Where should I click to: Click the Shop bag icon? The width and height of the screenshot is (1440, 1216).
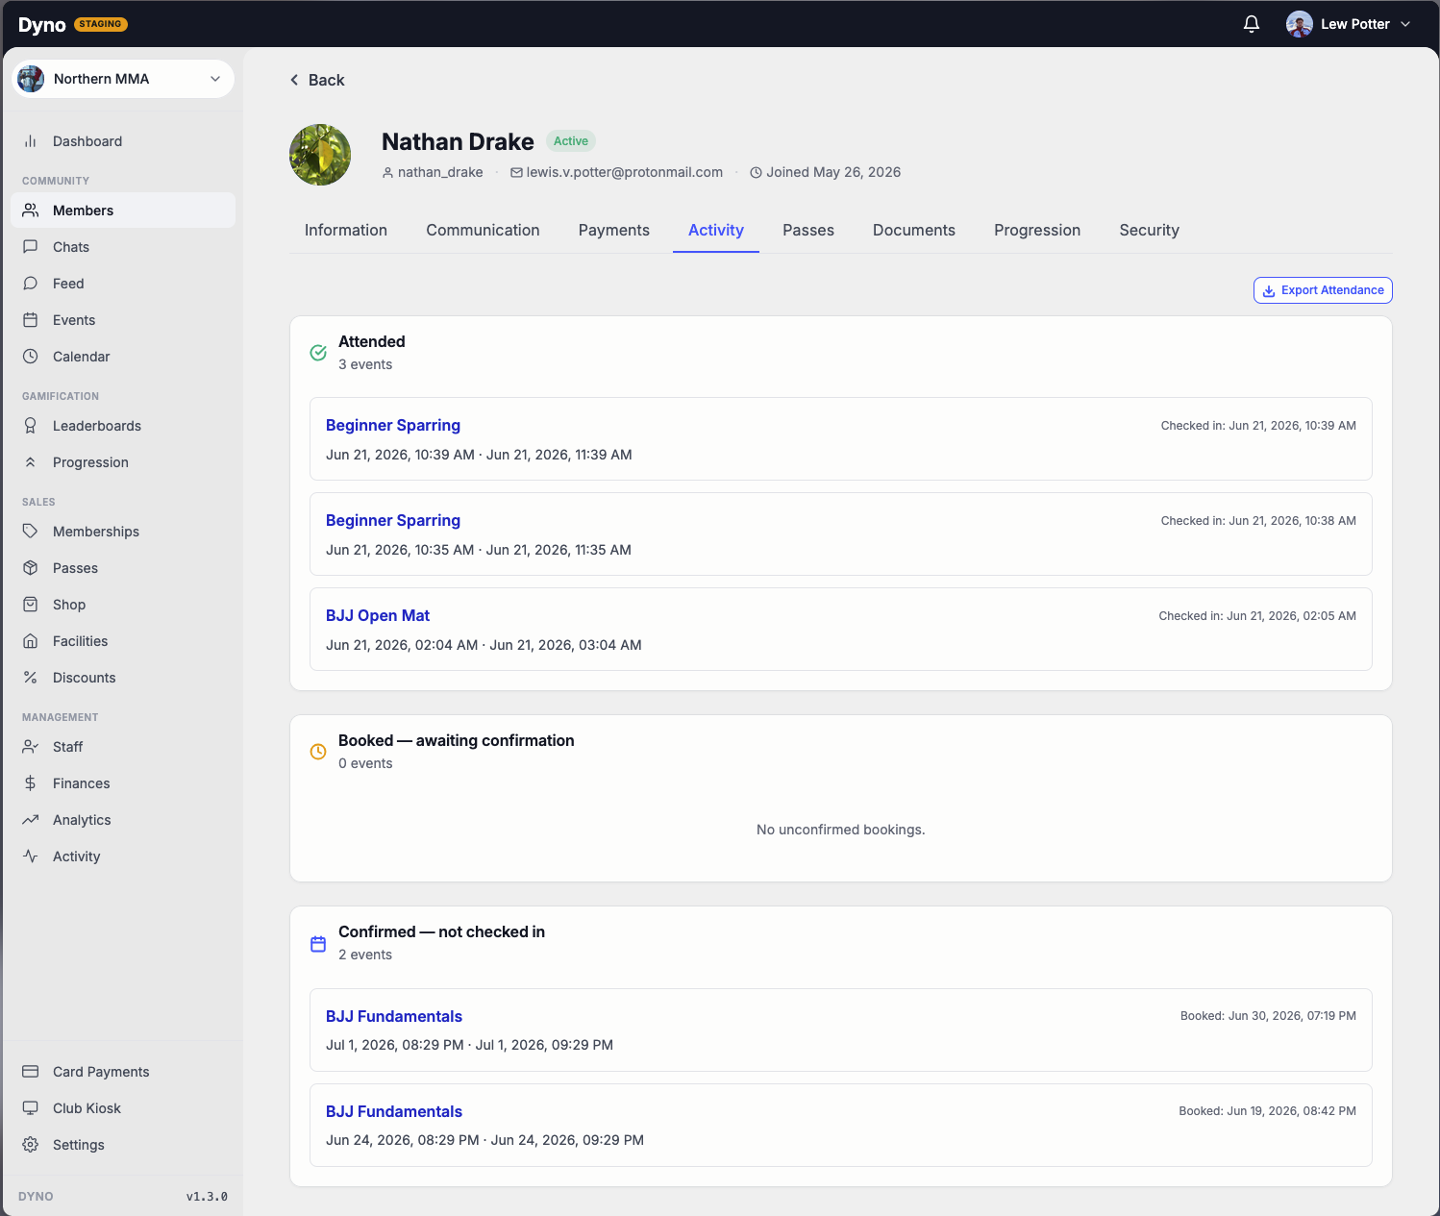(x=31, y=605)
